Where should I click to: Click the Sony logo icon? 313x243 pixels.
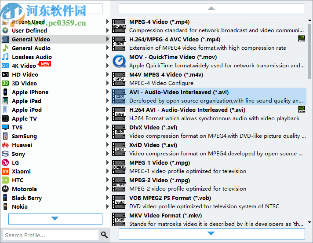5,154
